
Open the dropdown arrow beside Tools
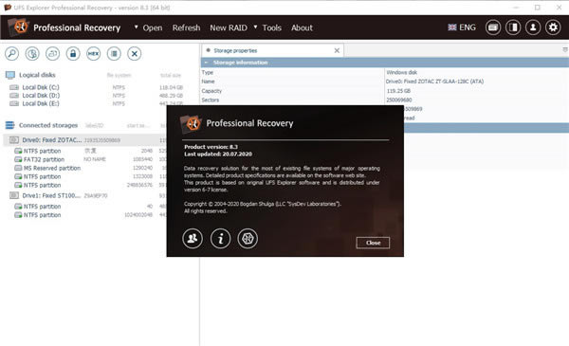click(x=255, y=27)
